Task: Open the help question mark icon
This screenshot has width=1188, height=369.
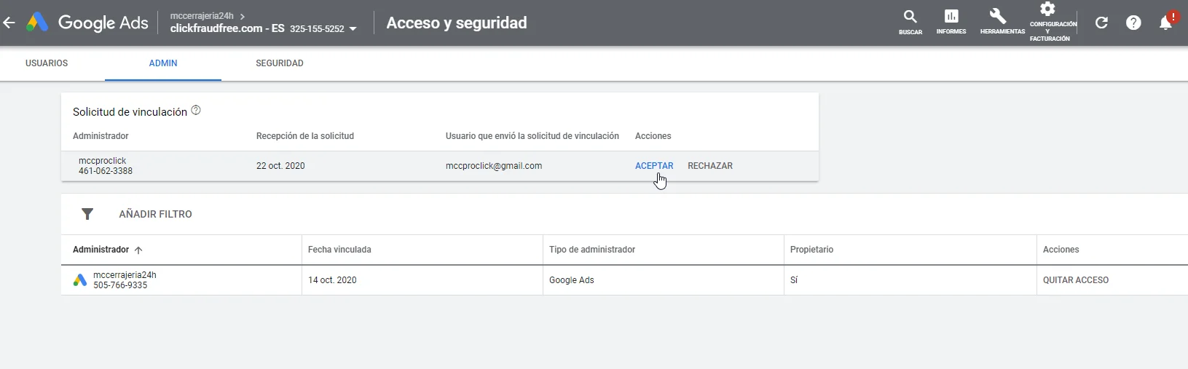Action: (1133, 23)
